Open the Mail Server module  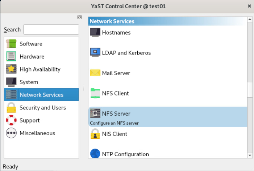pos(116,73)
